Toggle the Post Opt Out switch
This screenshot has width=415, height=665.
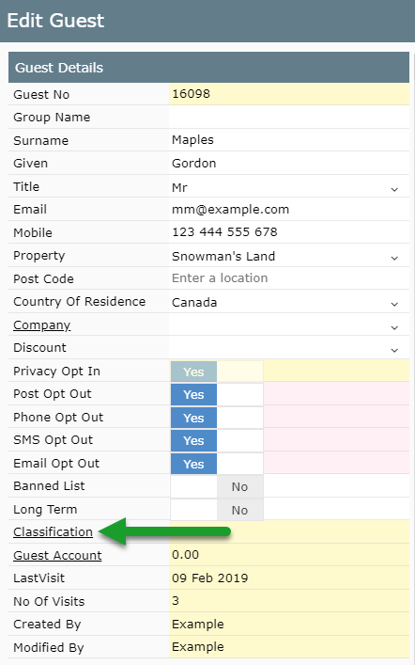(x=217, y=394)
